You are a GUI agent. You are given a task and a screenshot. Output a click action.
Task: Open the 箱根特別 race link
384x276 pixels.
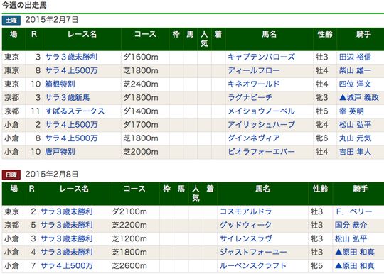[60, 84]
